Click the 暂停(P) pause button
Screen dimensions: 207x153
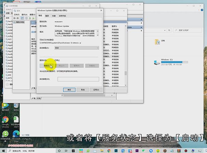coord(77,66)
